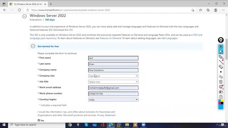This screenshot has height=128, width=228.
Task: Click the camera screenshot icon
Action: coord(221,92)
